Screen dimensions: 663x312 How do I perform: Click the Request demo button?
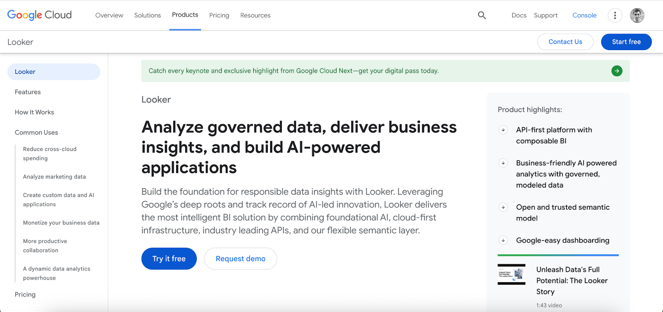tap(240, 259)
